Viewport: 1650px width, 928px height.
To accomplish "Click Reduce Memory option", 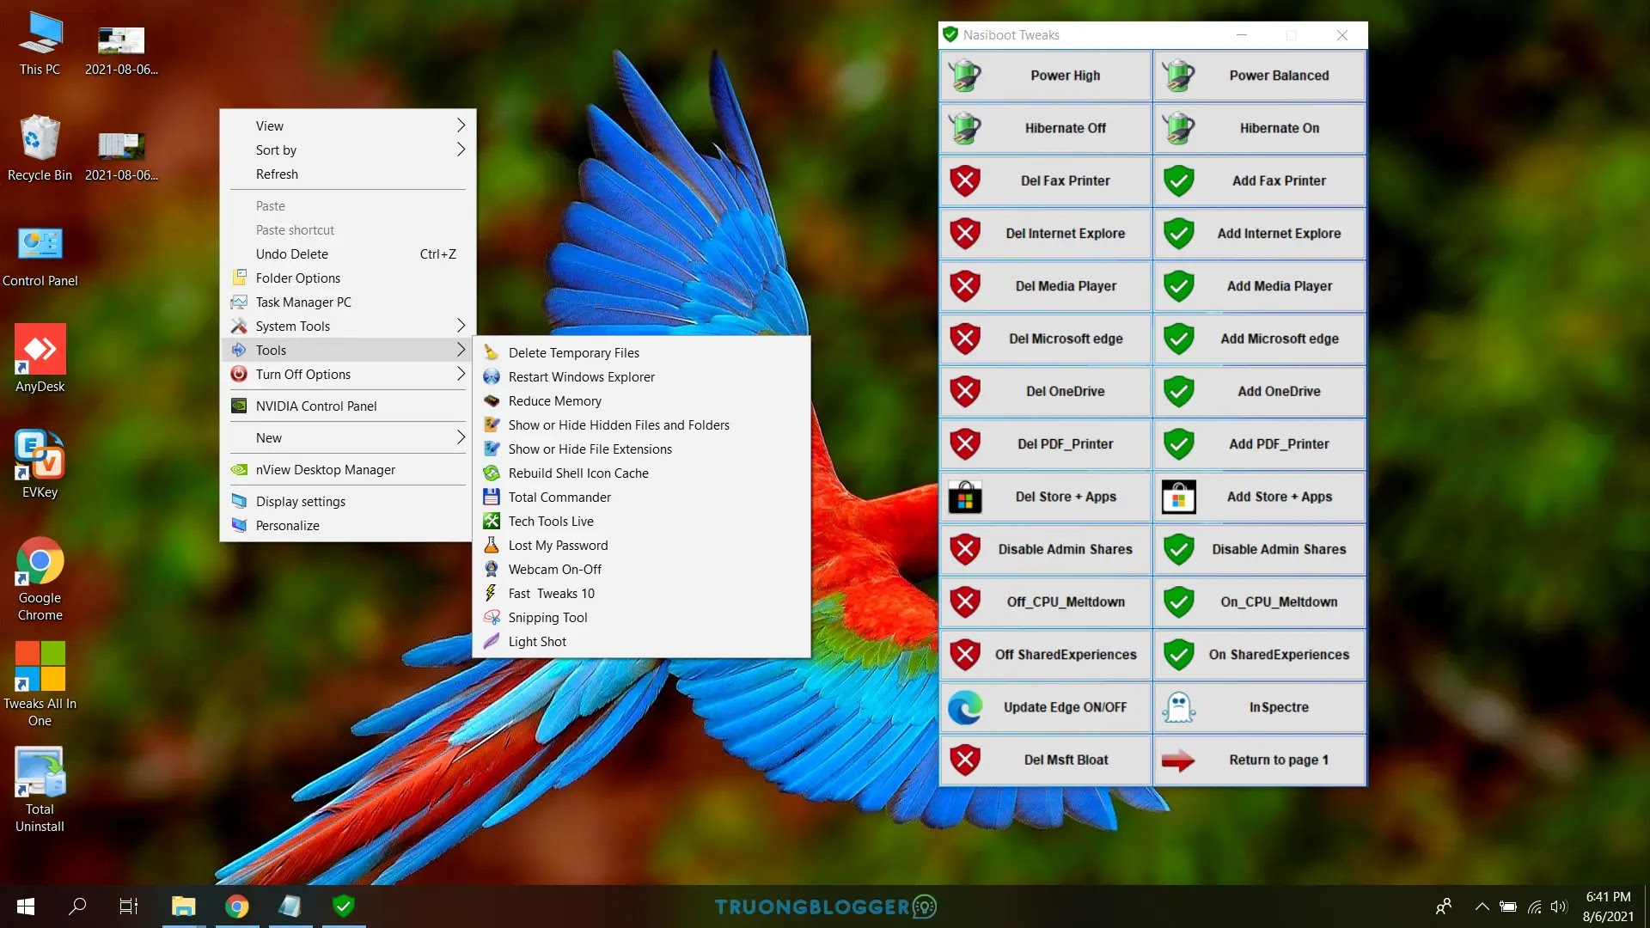I will pyautogui.click(x=554, y=400).
